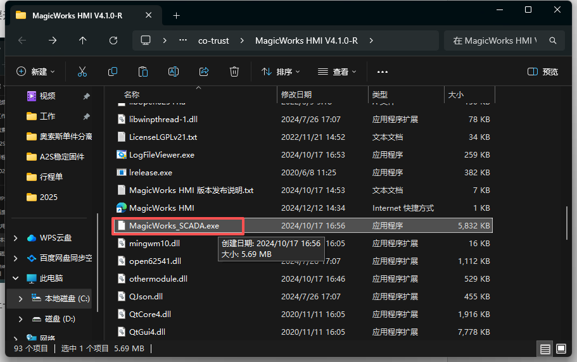Click the Copy icon in toolbar
This screenshot has width=577, height=362.
113,72
